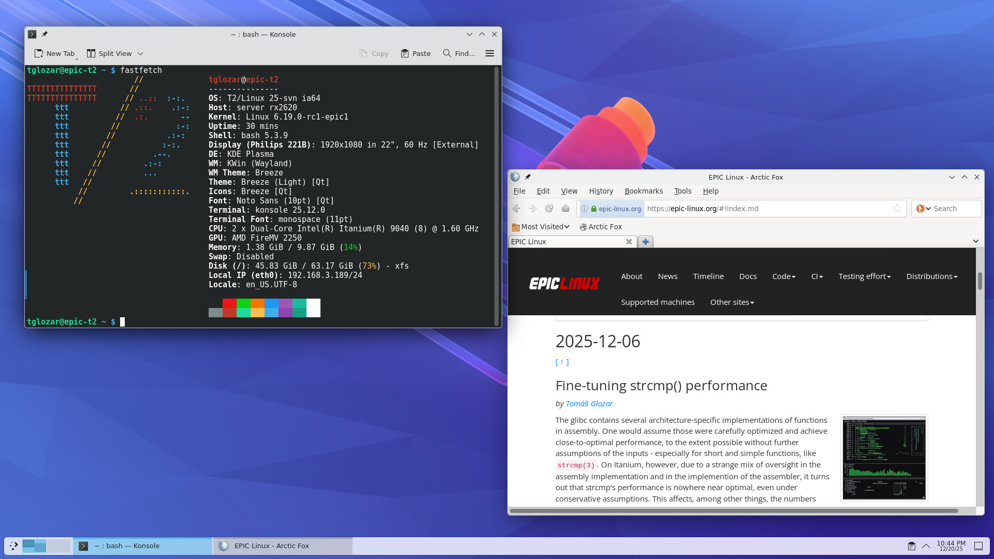Open the Arctic Fox bookmark
This screenshot has width=994, height=559.
pyautogui.click(x=601, y=227)
